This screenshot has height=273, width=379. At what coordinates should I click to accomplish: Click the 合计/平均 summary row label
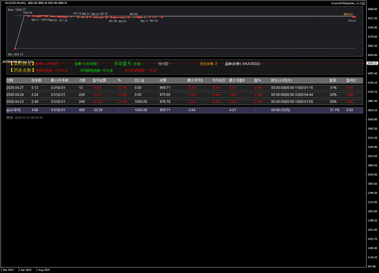pyautogui.click(x=13, y=110)
